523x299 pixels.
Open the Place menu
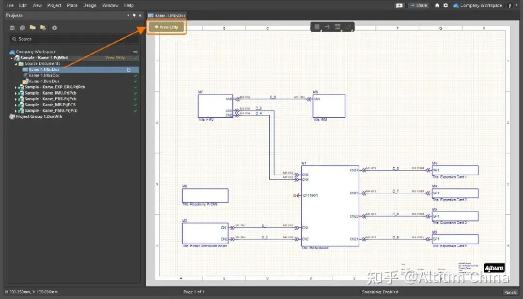(x=72, y=5)
